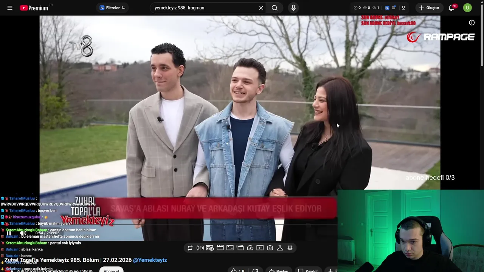Open the blue extension icon in the top bar
484x272 pixels.
point(387,8)
